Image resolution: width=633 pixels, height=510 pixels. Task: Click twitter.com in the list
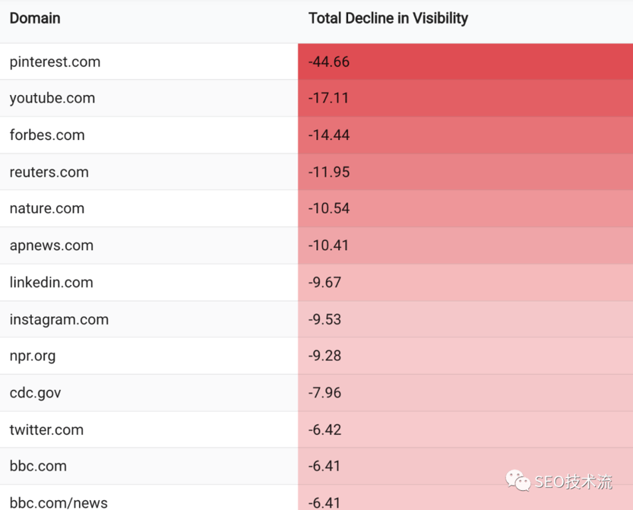(x=46, y=430)
